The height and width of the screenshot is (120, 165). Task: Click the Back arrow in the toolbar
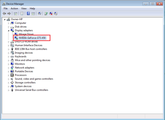(x=4, y=14)
